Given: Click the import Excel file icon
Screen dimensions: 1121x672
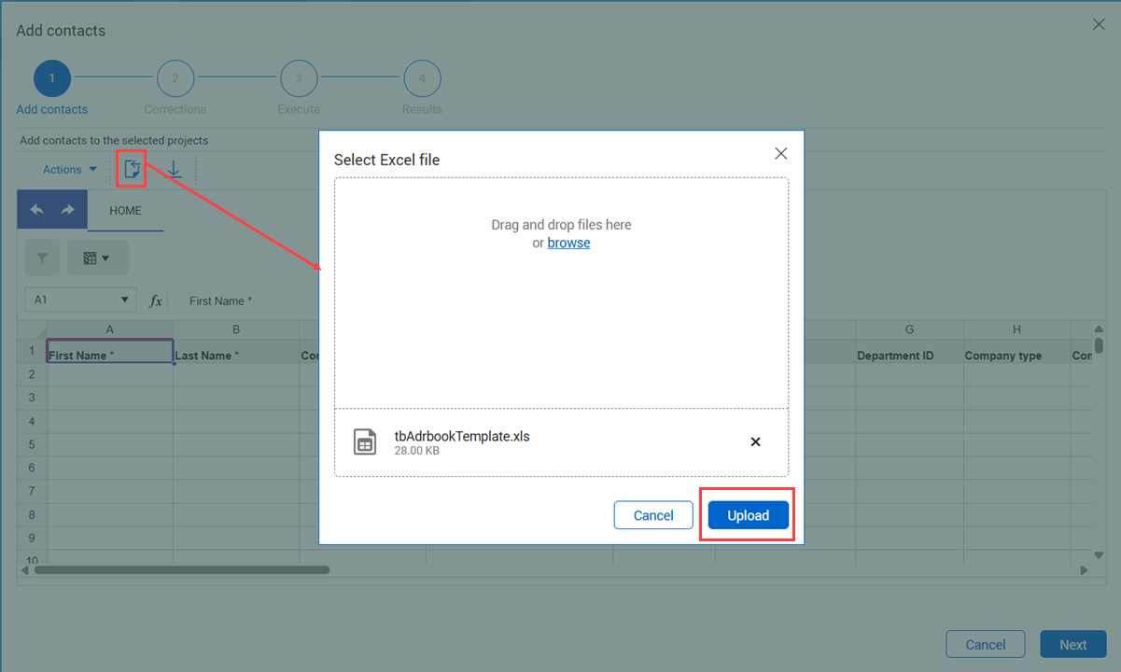Looking at the screenshot, I should 132,169.
